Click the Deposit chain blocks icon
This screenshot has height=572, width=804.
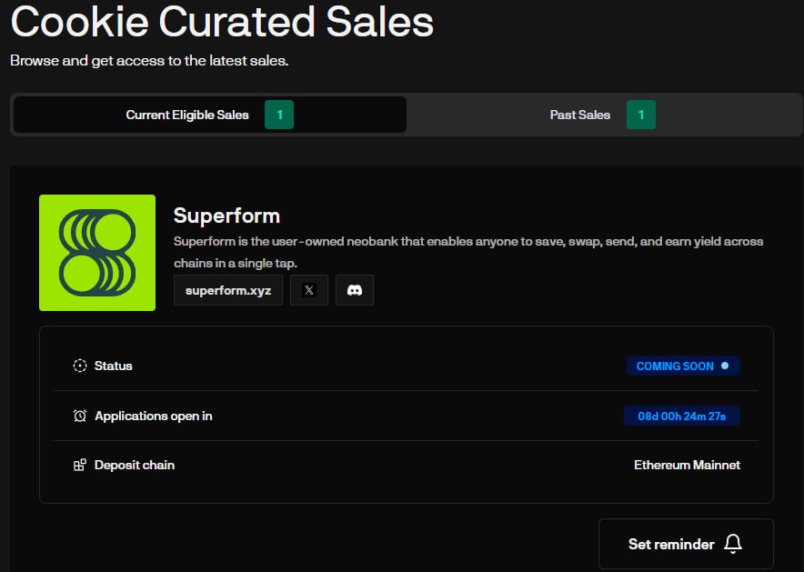(x=80, y=466)
